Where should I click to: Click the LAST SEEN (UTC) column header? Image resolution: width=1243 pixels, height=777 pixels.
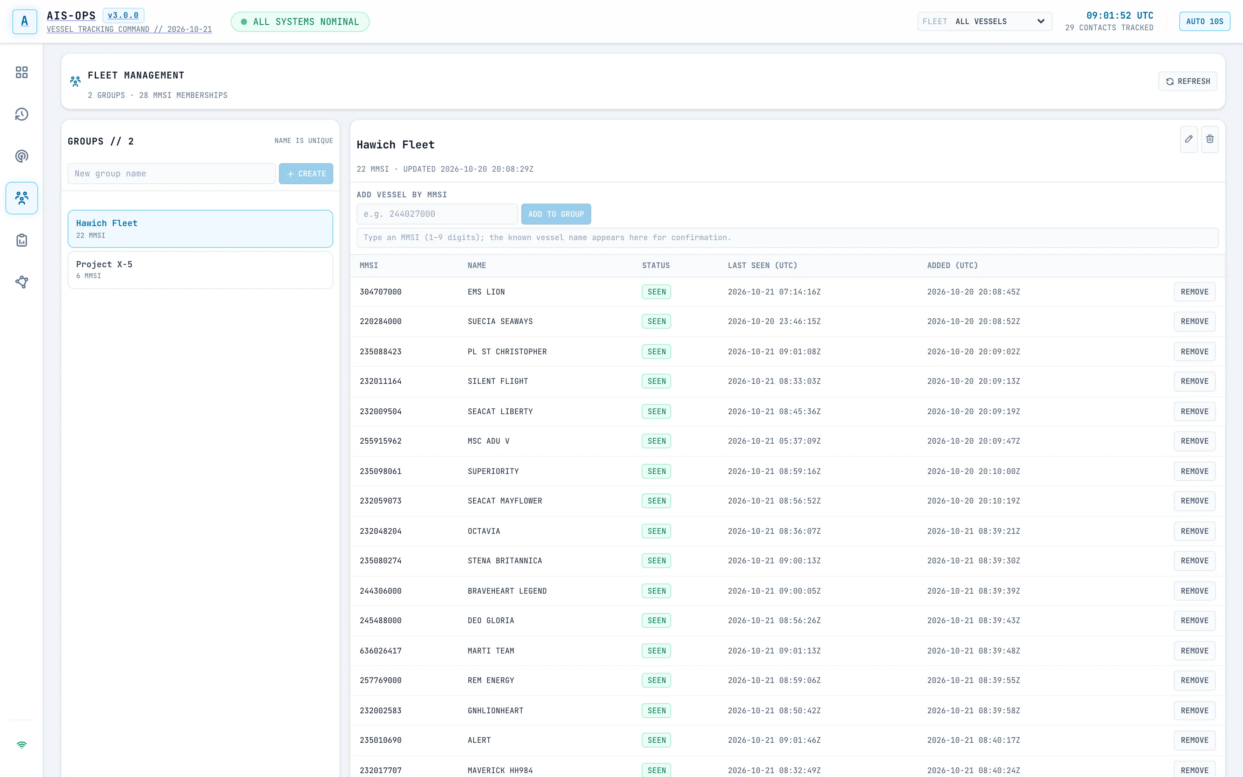[762, 266]
